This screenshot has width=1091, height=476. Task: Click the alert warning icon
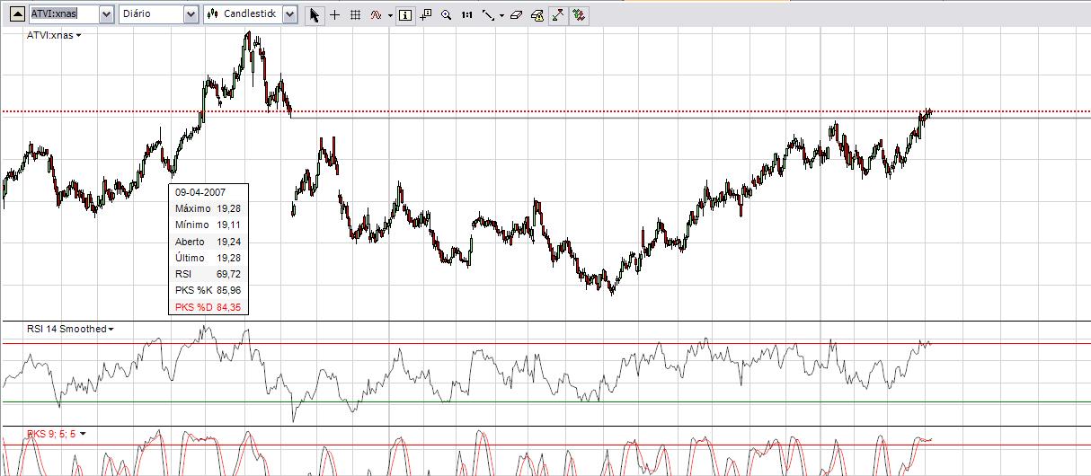[537, 15]
